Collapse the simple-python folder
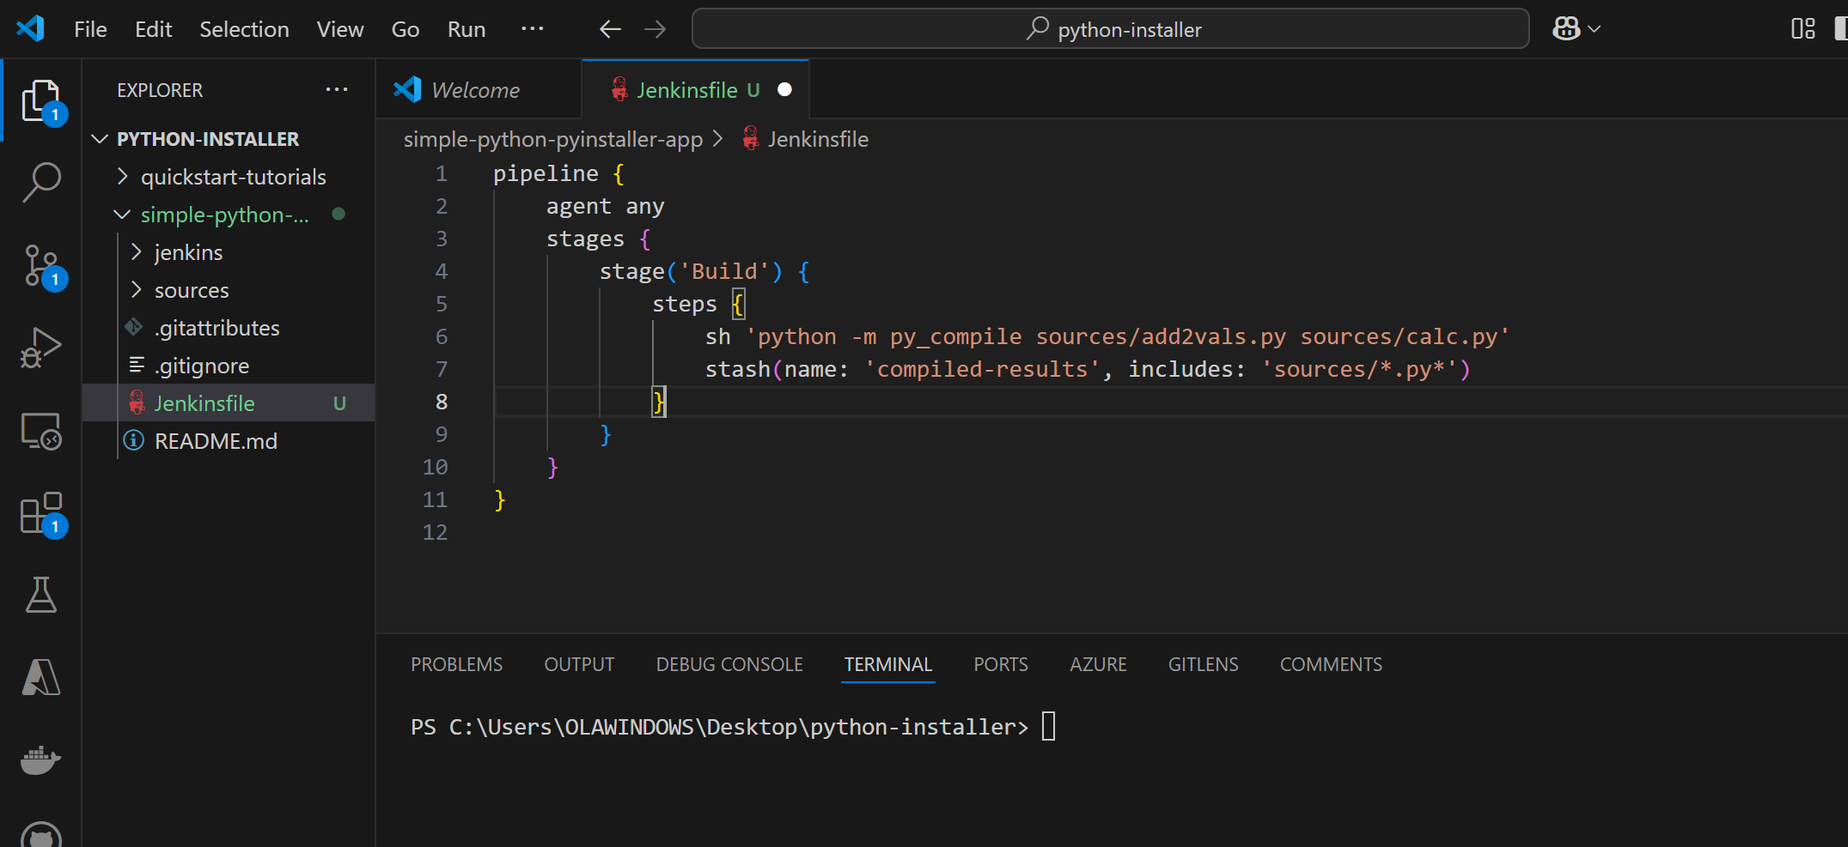Screen dimensions: 1848x847 click(x=229, y=215)
